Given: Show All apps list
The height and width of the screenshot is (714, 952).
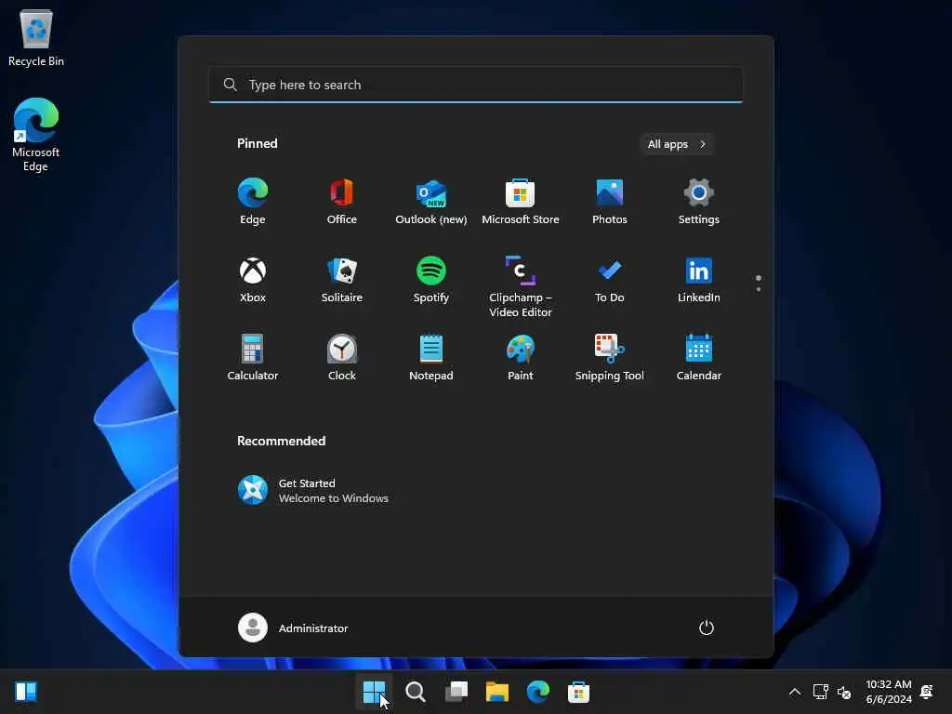Looking at the screenshot, I should point(677,144).
